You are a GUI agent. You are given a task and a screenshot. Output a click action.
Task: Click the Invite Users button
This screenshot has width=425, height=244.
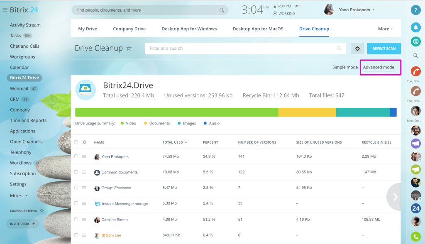click(x=22, y=224)
